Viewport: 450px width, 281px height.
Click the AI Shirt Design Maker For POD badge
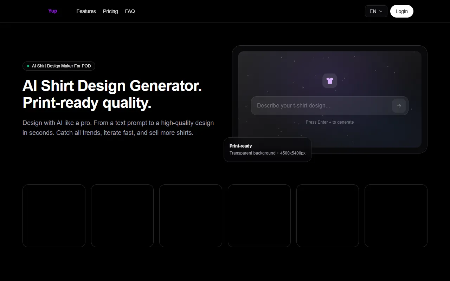point(59,66)
